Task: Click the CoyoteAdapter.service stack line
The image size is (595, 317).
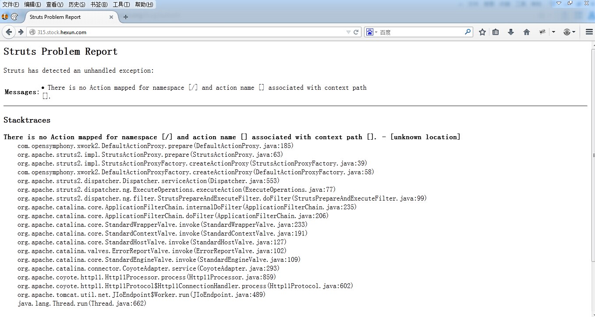Action: pyautogui.click(x=149, y=268)
